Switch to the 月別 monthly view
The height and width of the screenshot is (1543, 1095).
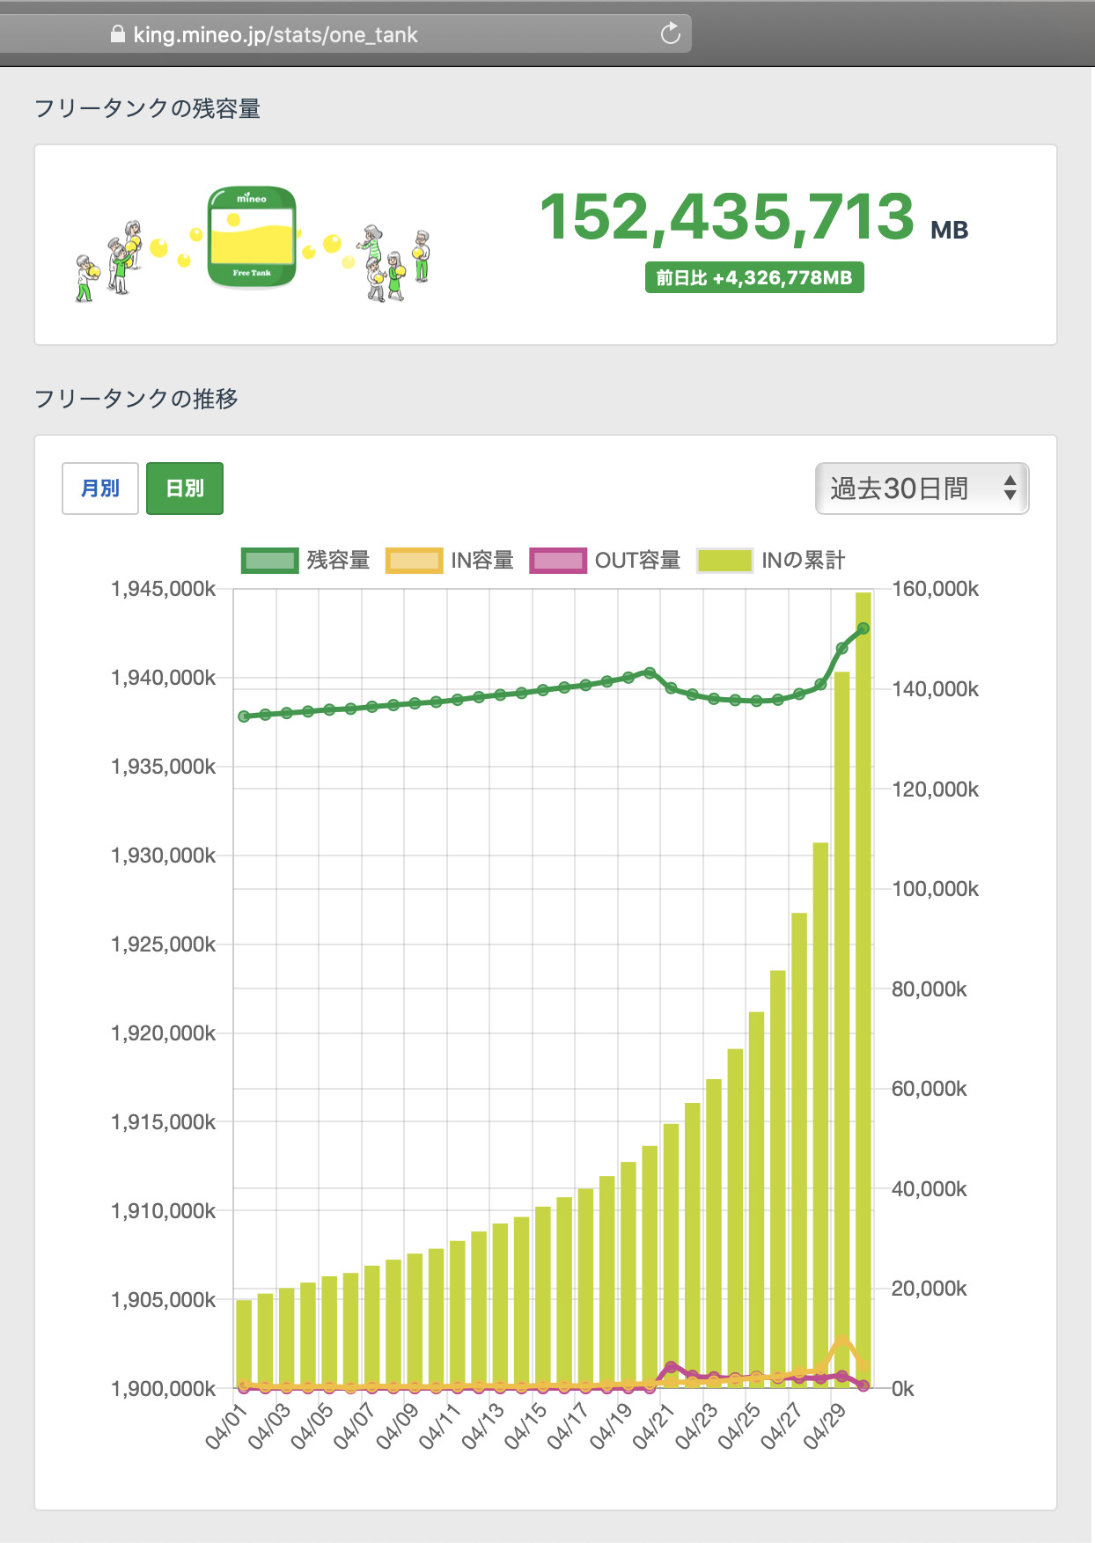100,489
